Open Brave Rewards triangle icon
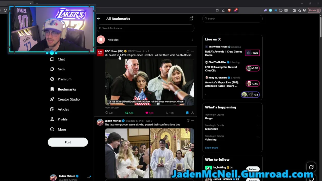The width and height of the screenshot is (322, 181). (235, 10)
